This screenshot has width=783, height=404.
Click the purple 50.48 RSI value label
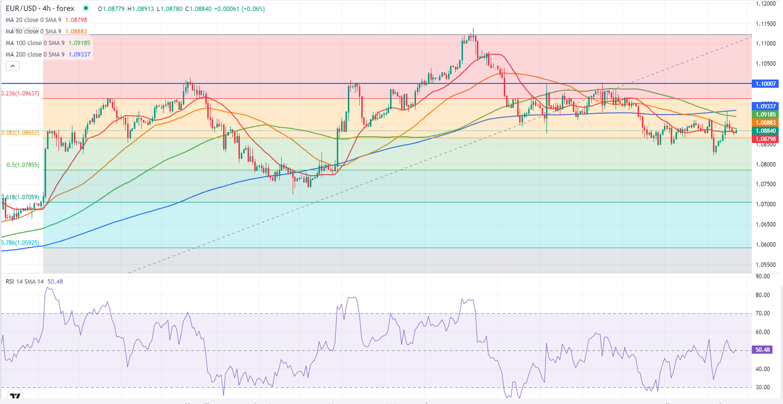tap(762, 350)
